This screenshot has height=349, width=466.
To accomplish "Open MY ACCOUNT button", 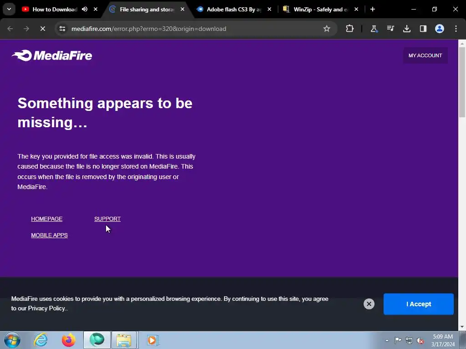I will pos(425,55).
